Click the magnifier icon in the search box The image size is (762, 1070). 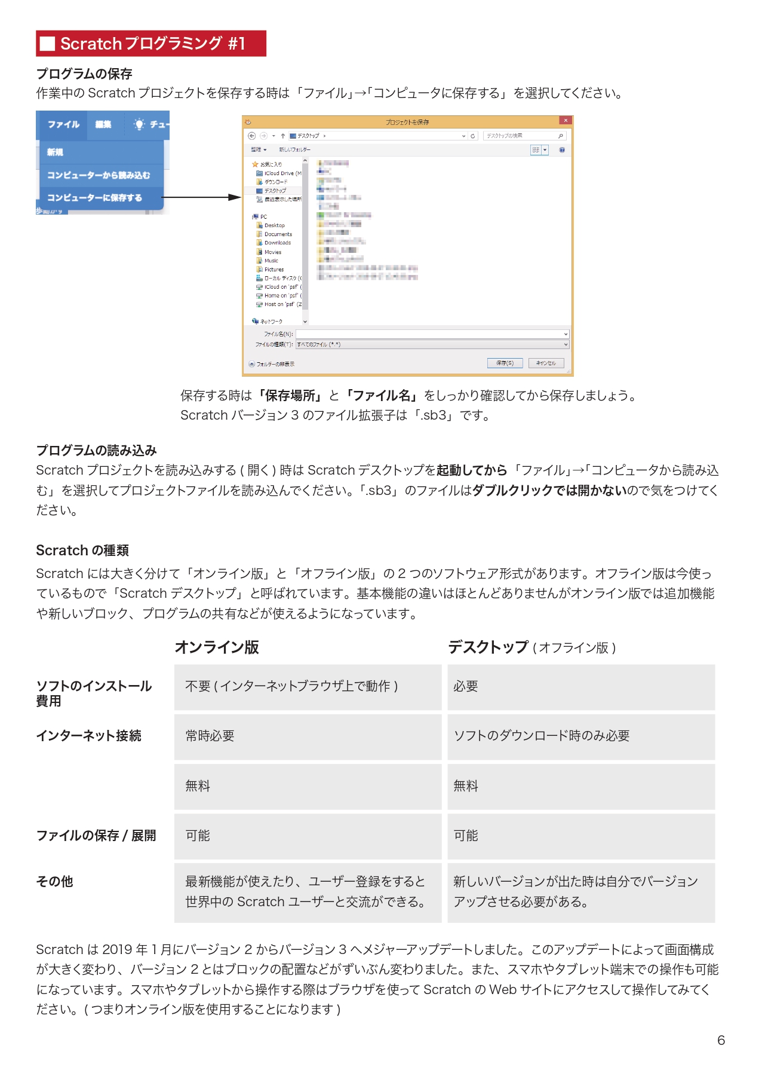tap(561, 136)
